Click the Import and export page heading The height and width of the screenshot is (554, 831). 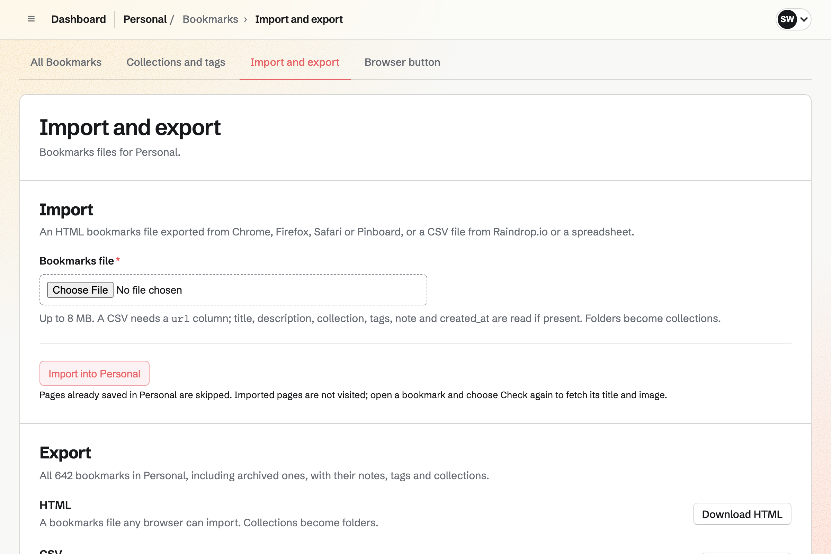tap(130, 127)
